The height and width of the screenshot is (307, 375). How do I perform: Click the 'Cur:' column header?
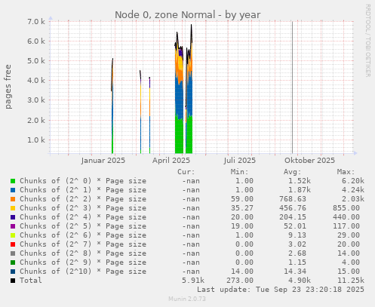(x=186, y=172)
